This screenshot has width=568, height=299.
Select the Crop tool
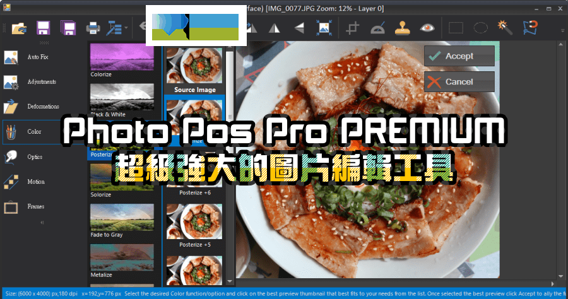pyautogui.click(x=352, y=28)
